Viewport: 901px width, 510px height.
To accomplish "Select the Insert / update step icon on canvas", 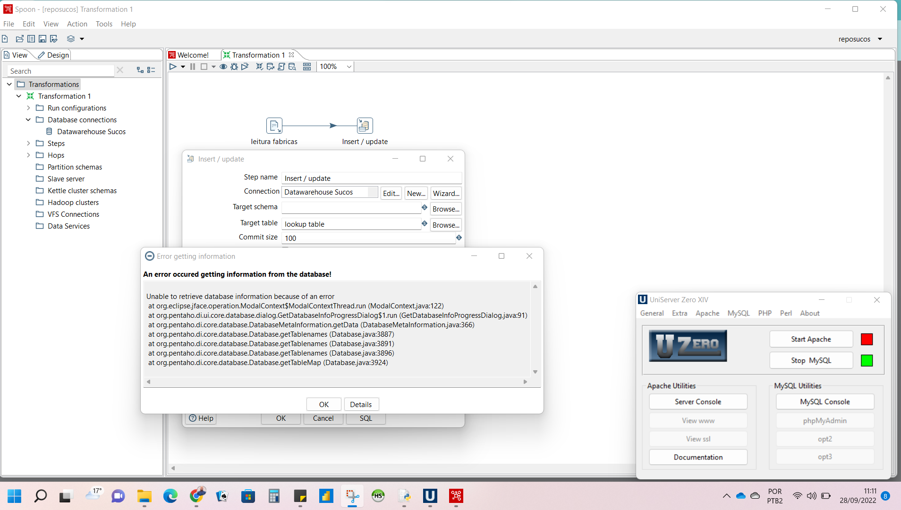I will pos(365,126).
